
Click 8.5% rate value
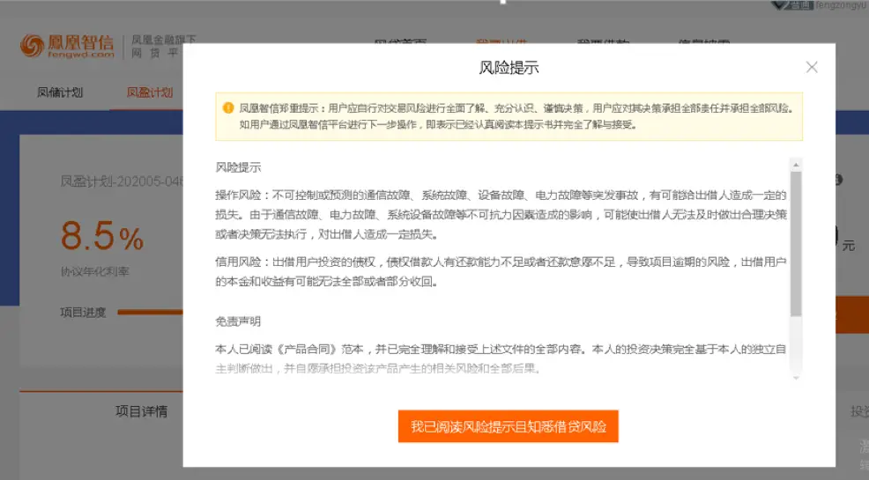pyautogui.click(x=102, y=236)
